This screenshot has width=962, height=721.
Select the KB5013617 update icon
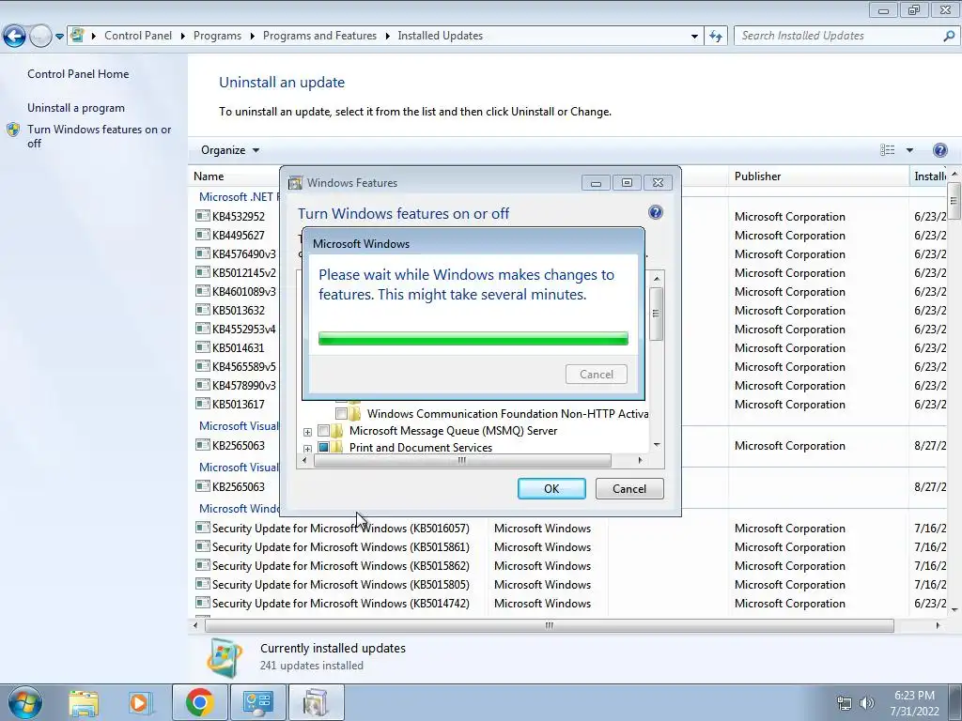click(203, 404)
